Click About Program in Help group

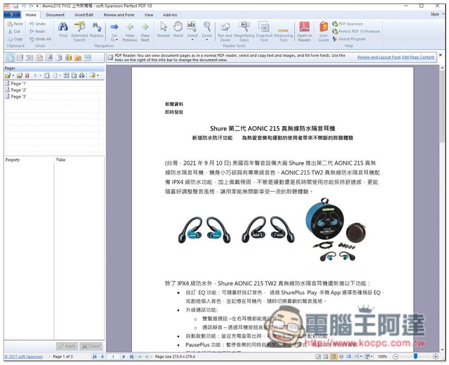349,39
